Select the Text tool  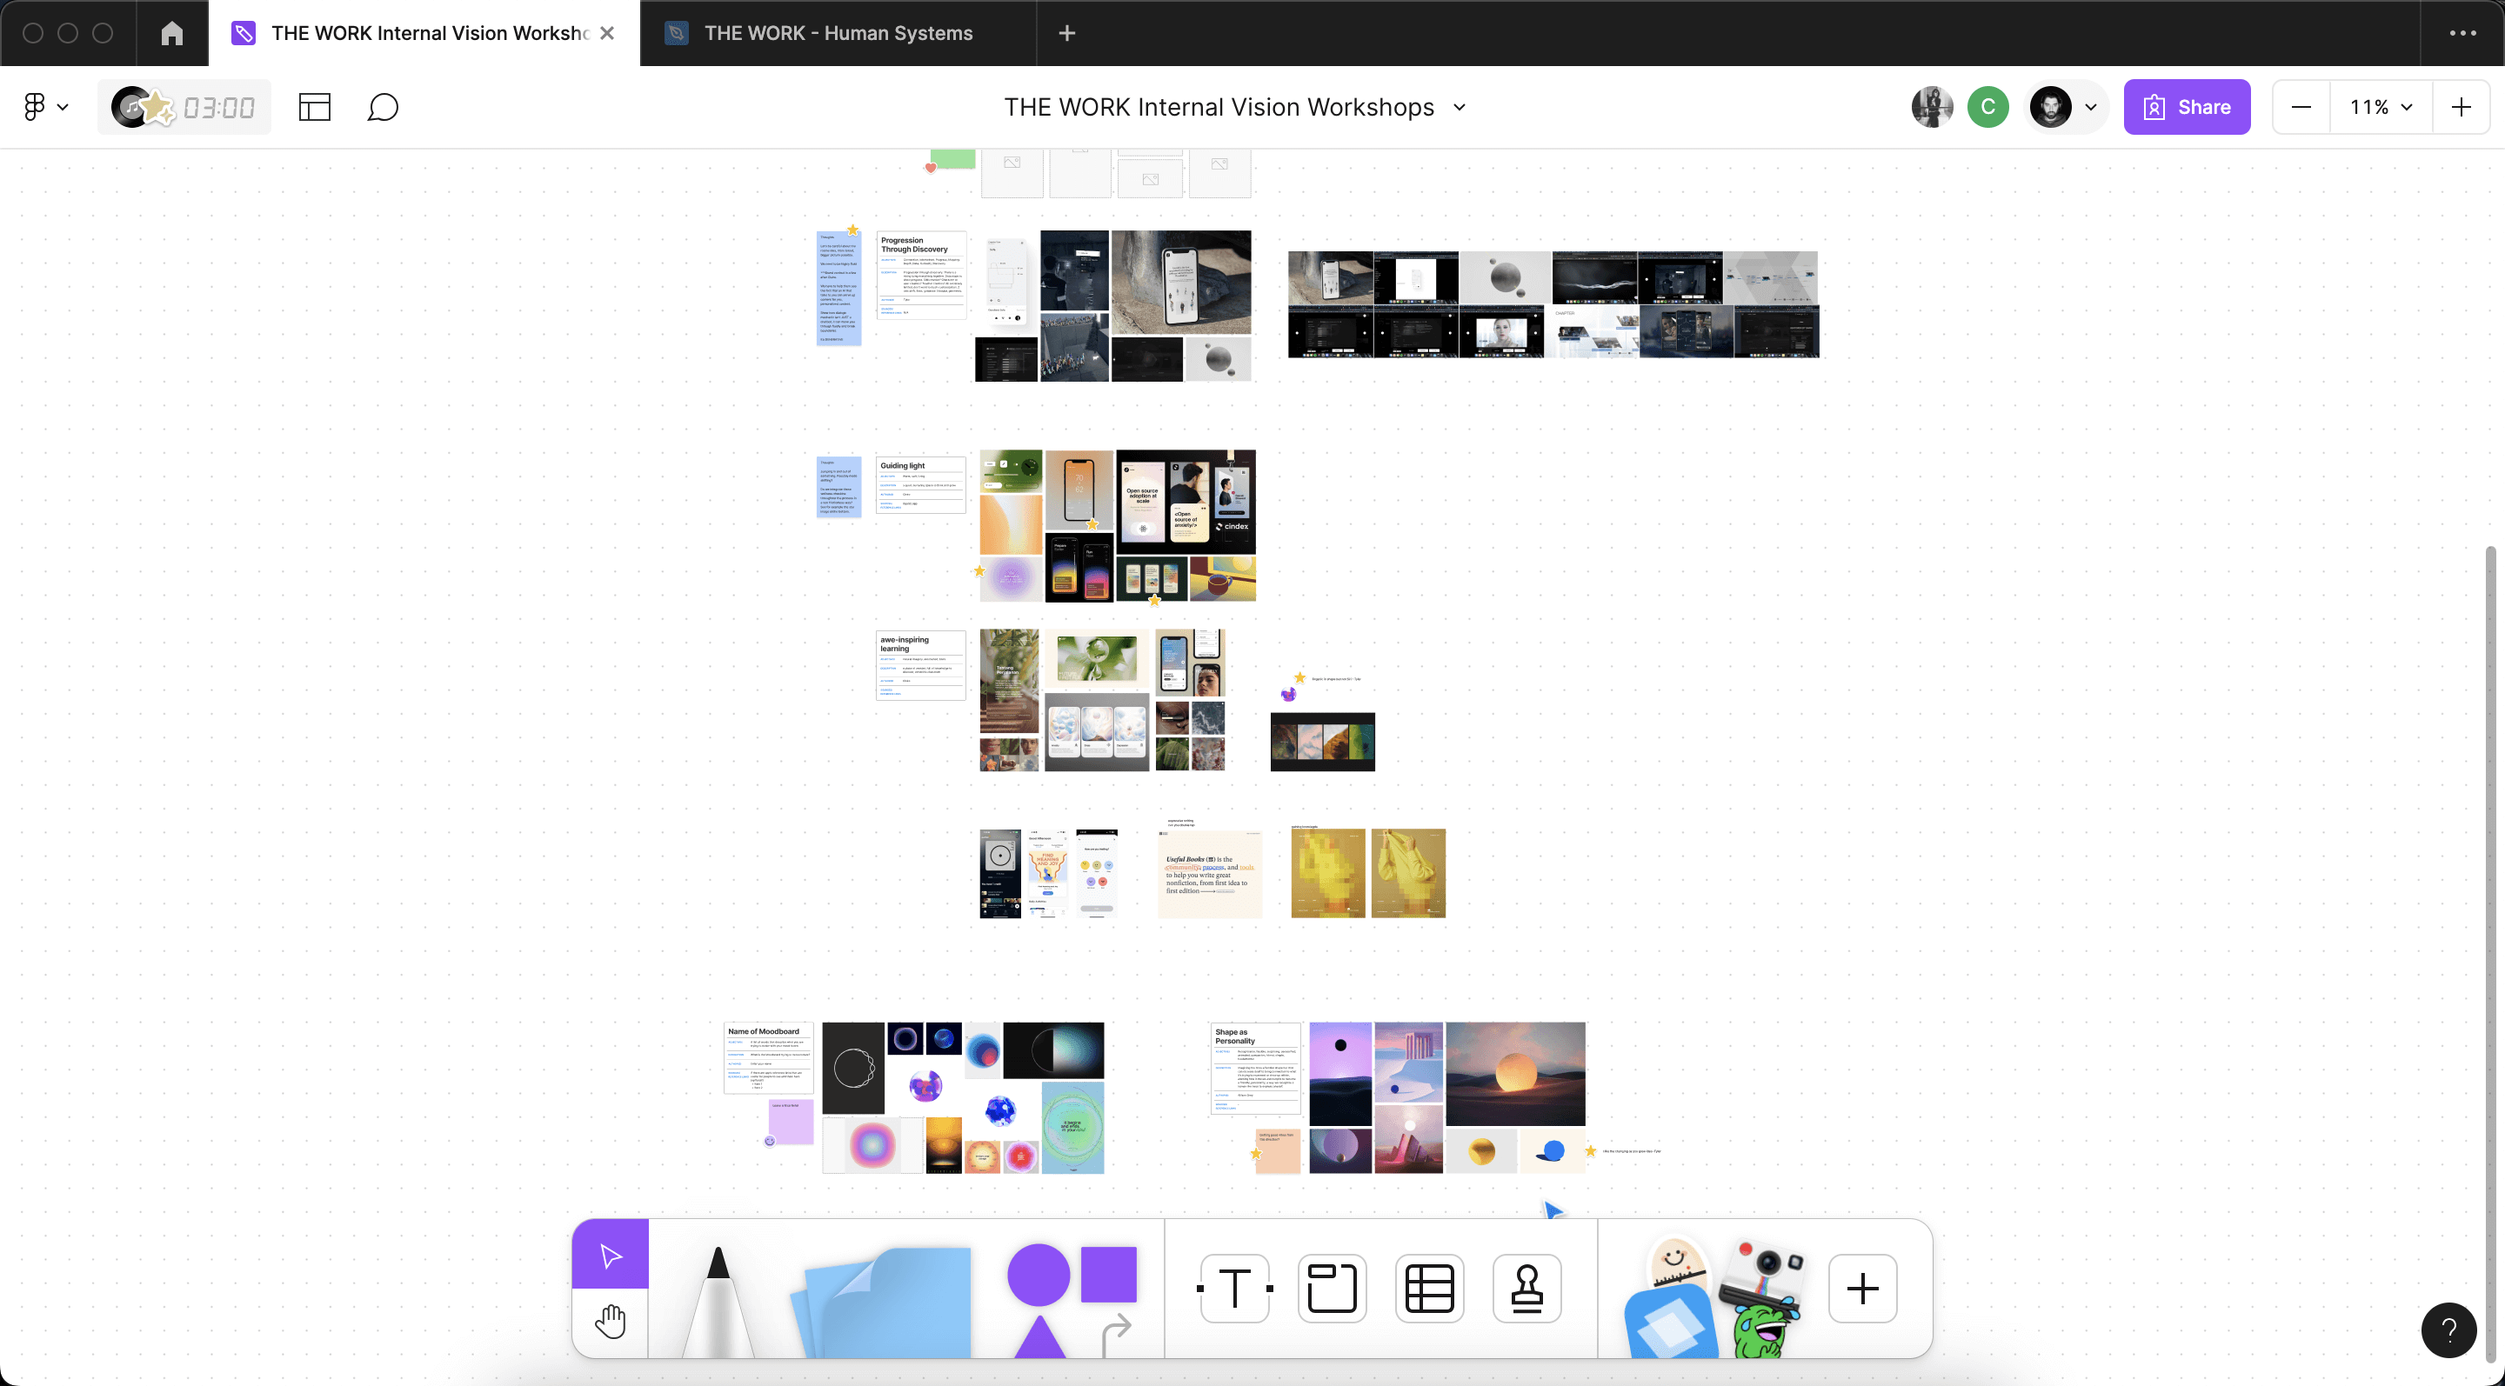(1235, 1289)
